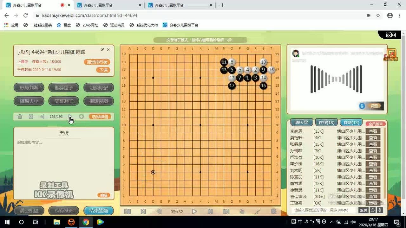This screenshot has width=406, height=228.
Task: Open the move list grid icon beside the trash
Action: pyautogui.click(x=31, y=117)
